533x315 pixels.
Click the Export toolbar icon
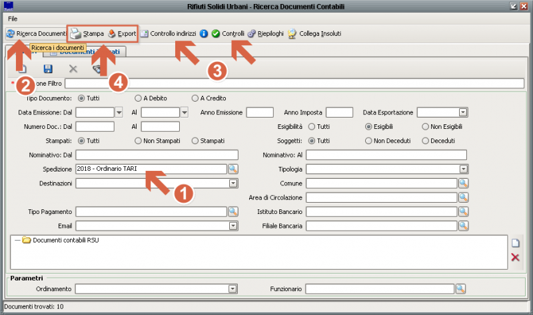(112, 33)
